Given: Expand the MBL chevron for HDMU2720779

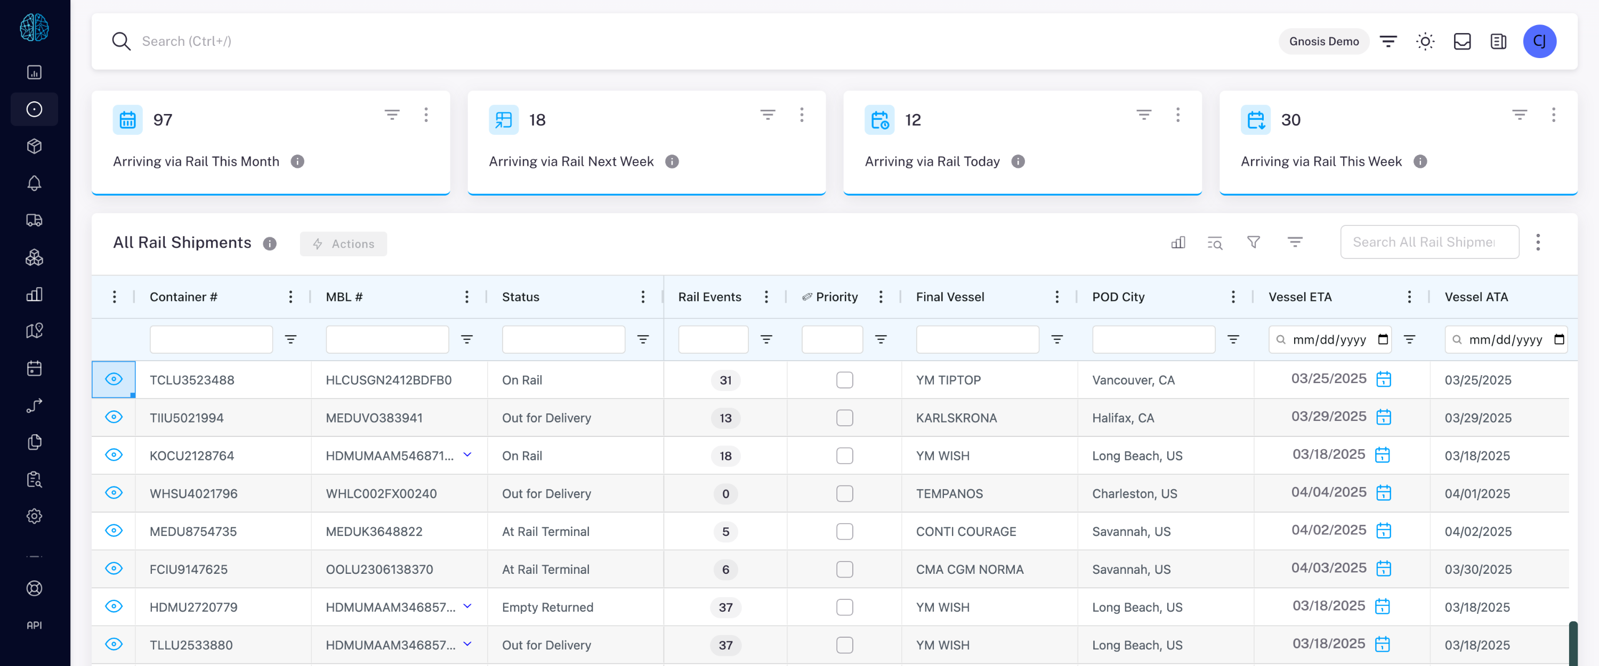Looking at the screenshot, I should [467, 606].
